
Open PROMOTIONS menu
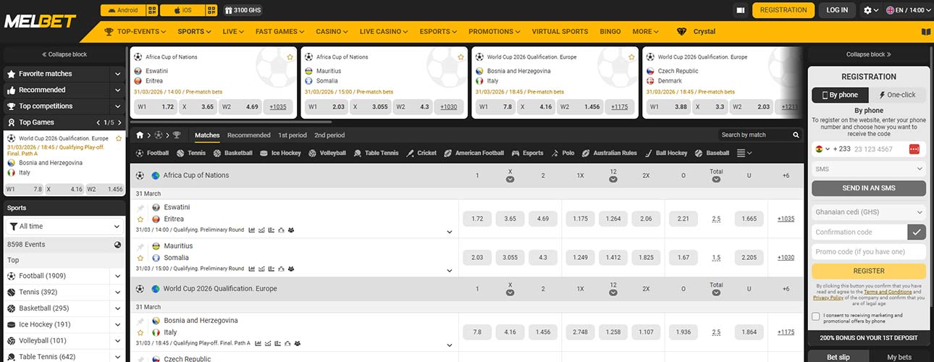[x=496, y=32]
